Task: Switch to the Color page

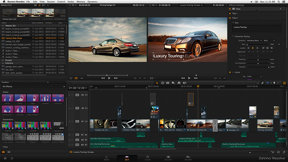Action: [148, 158]
